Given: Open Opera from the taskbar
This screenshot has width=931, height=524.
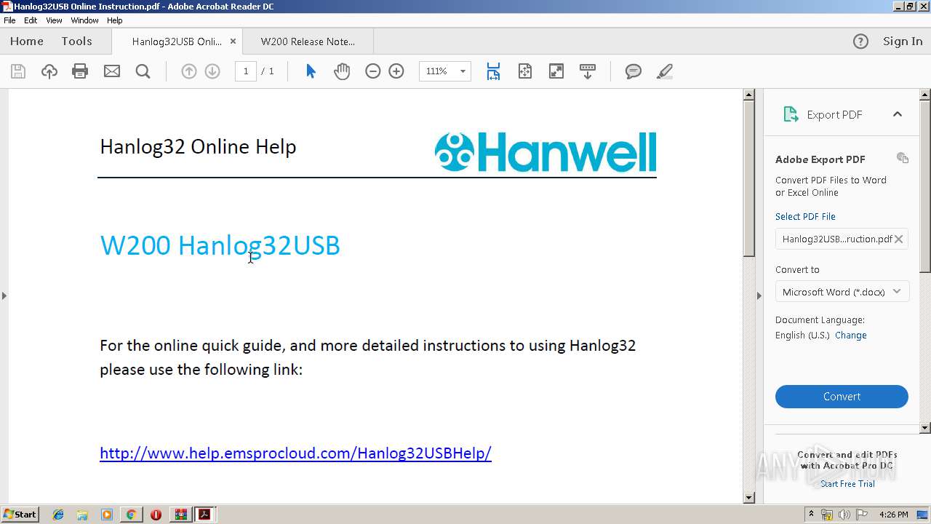Looking at the screenshot, I should (x=156, y=515).
